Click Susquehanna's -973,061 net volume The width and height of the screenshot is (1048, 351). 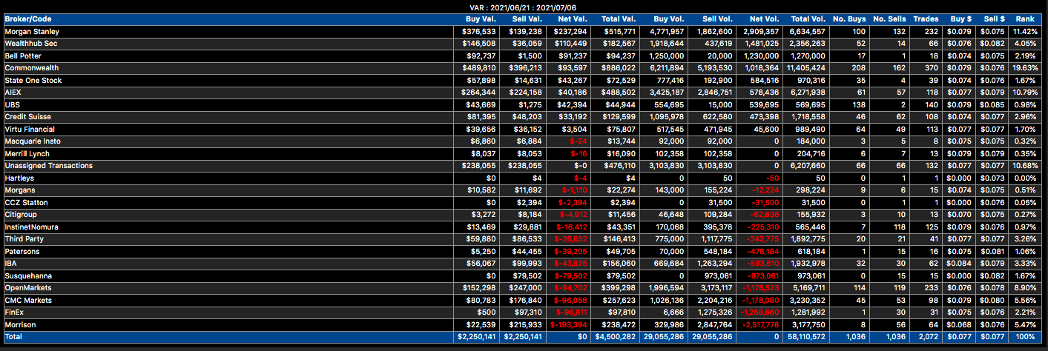762,276
